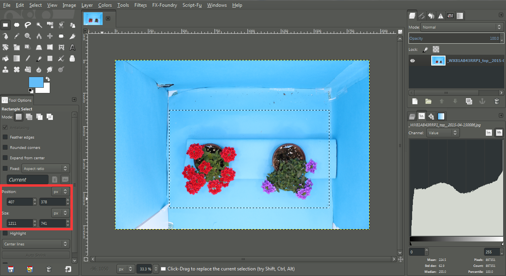Viewport: 506px width, 276px height.
Task: Create a new layer in Layers panel
Action: coord(415,101)
